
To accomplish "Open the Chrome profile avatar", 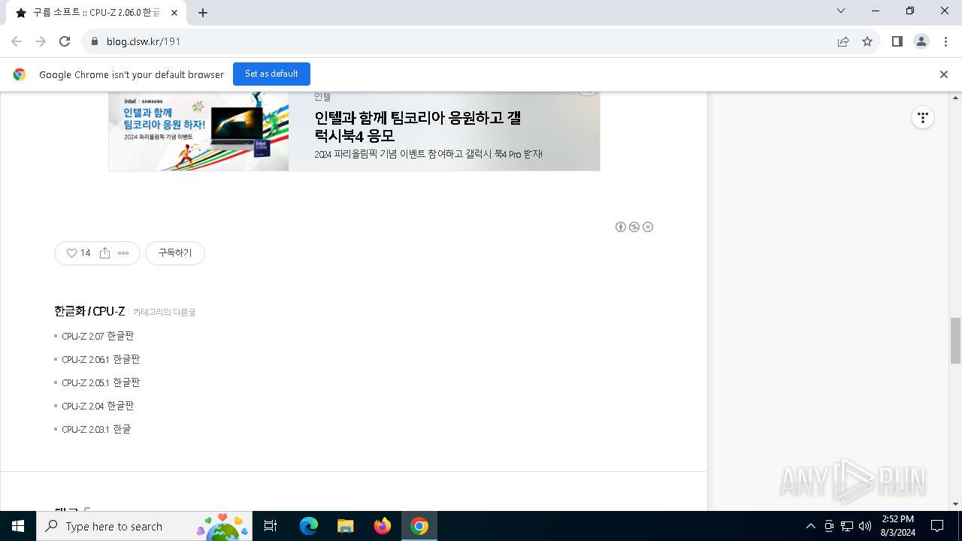I will (x=921, y=41).
